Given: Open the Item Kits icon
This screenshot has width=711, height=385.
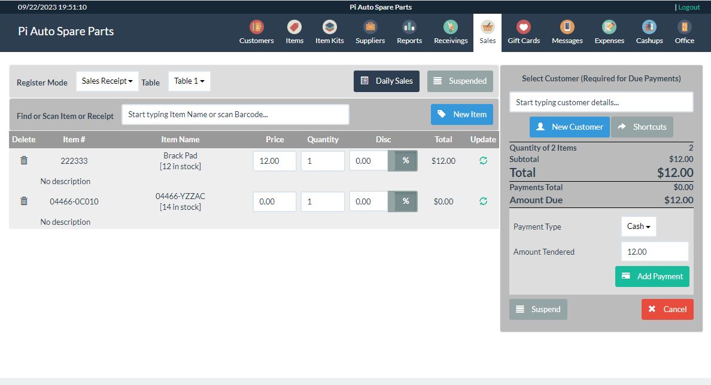Looking at the screenshot, I should point(329,27).
